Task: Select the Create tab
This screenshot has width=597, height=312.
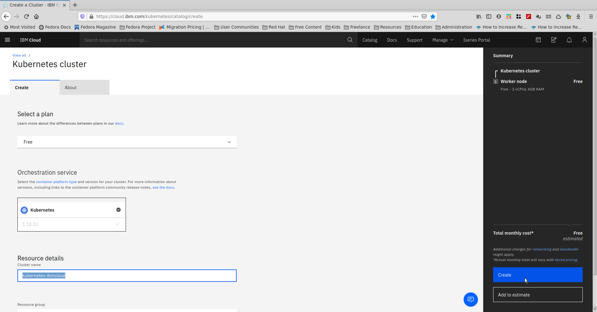Action: 35,88
